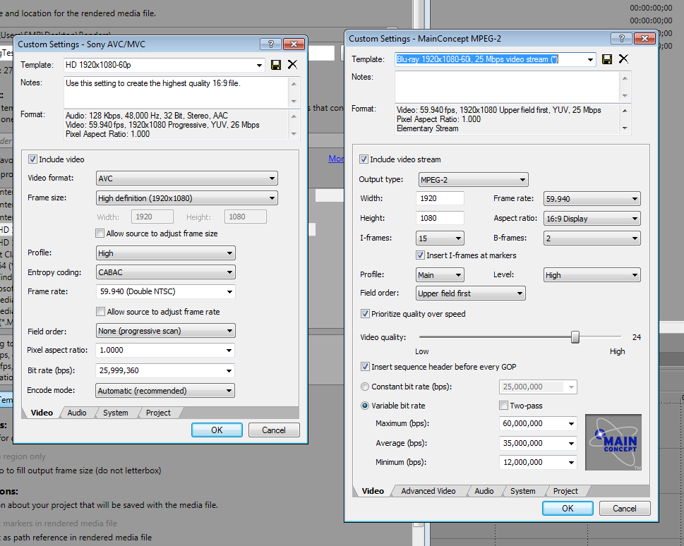Viewport: 684px width, 546px height.
Task: Click Cancel in MainConcept MPEG-2 dialog
Action: click(x=624, y=509)
